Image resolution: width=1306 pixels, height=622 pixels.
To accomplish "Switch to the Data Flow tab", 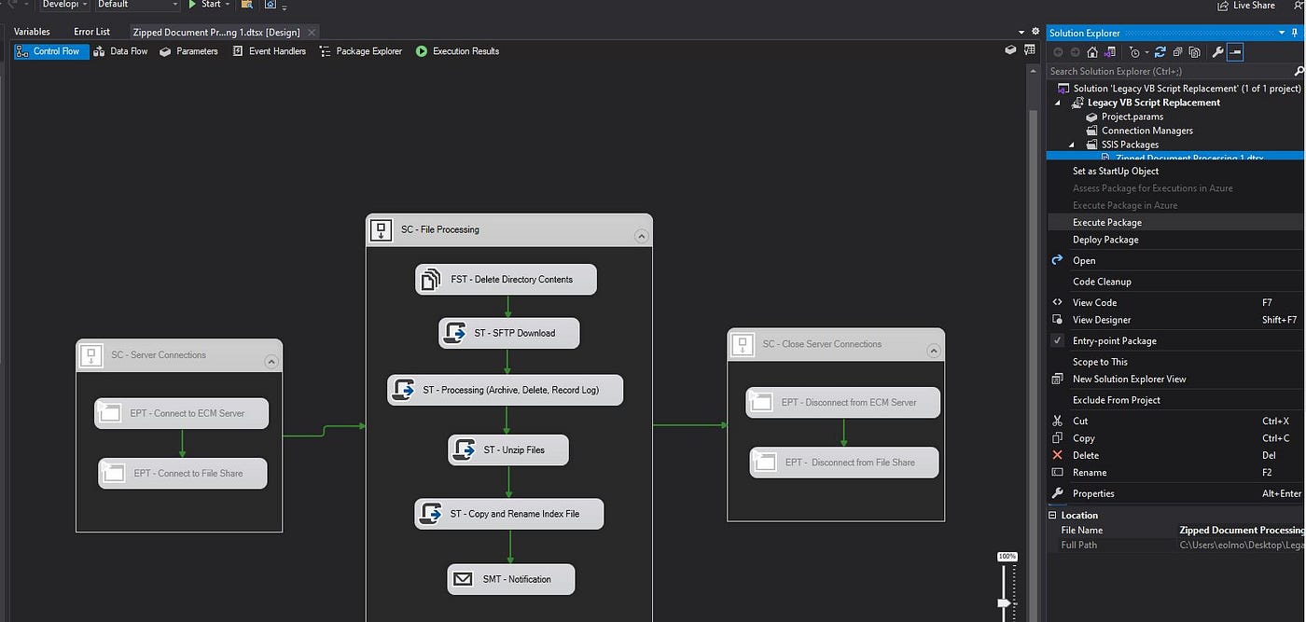I will pyautogui.click(x=120, y=51).
